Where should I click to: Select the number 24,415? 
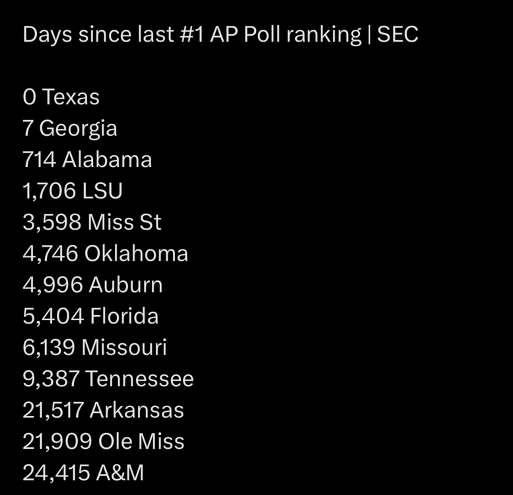[54, 473]
